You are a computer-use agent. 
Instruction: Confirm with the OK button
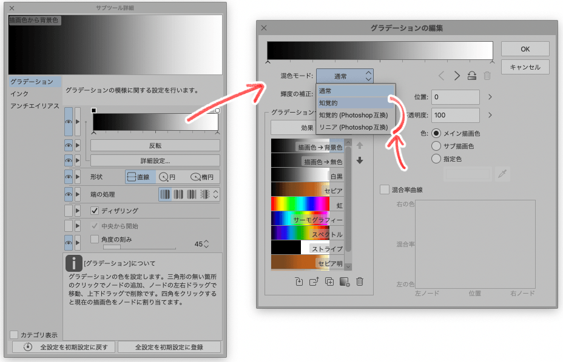pyautogui.click(x=525, y=49)
